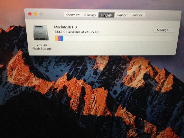Click "233.3 GB available of 249.77 GB" text

pyautogui.click(x=77, y=32)
